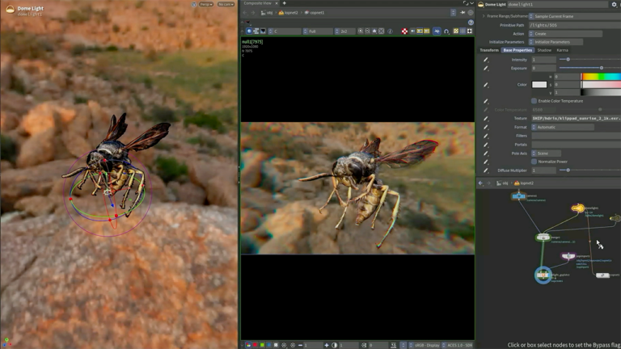Toggle the green channel display
Screen dimensions: 621x349
(x=262, y=345)
